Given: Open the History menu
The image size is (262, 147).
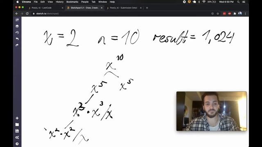Looking at the screenshot, I should (59, 2).
